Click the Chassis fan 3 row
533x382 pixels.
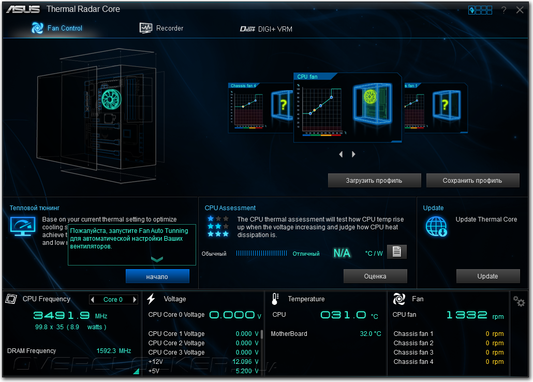448,352
